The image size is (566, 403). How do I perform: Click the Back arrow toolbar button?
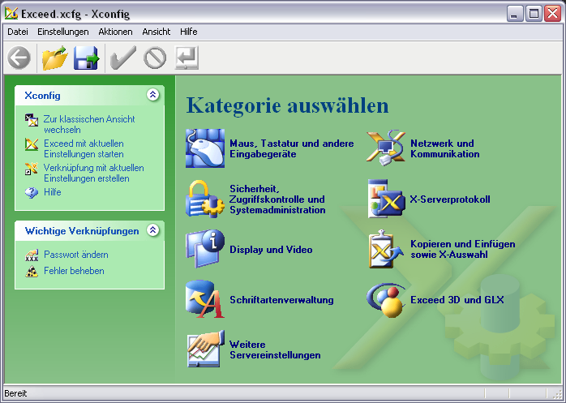[19, 58]
